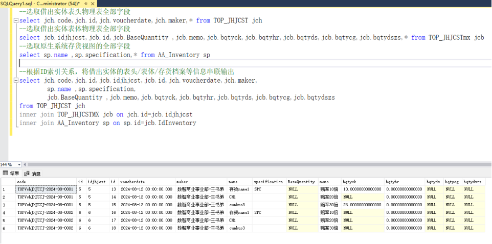Click the inner join AA_Inventory sp line
492x244 pixels.
point(107,123)
